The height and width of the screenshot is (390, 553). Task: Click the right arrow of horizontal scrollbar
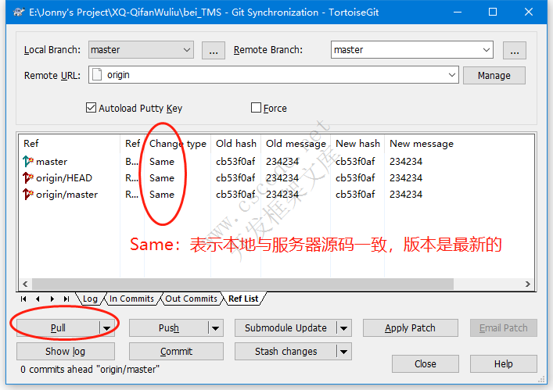tap(528, 284)
